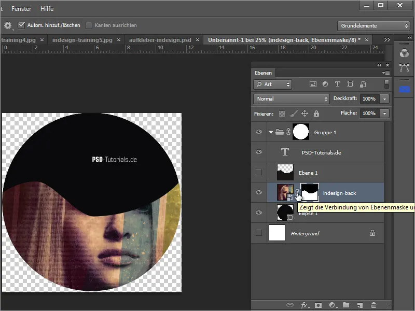Collapse the Gruppe 1 group triangle
This screenshot has height=311, width=415.
271,132
